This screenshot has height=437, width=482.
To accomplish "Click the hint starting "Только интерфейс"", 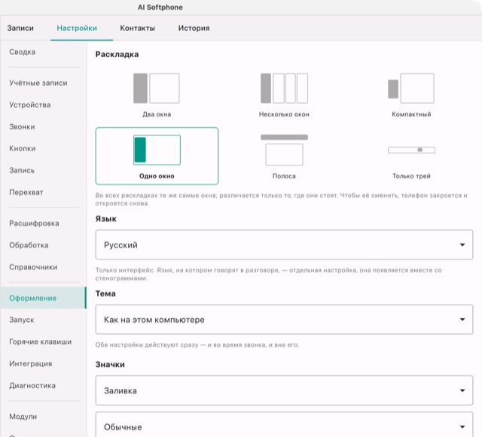I will pos(268,275).
